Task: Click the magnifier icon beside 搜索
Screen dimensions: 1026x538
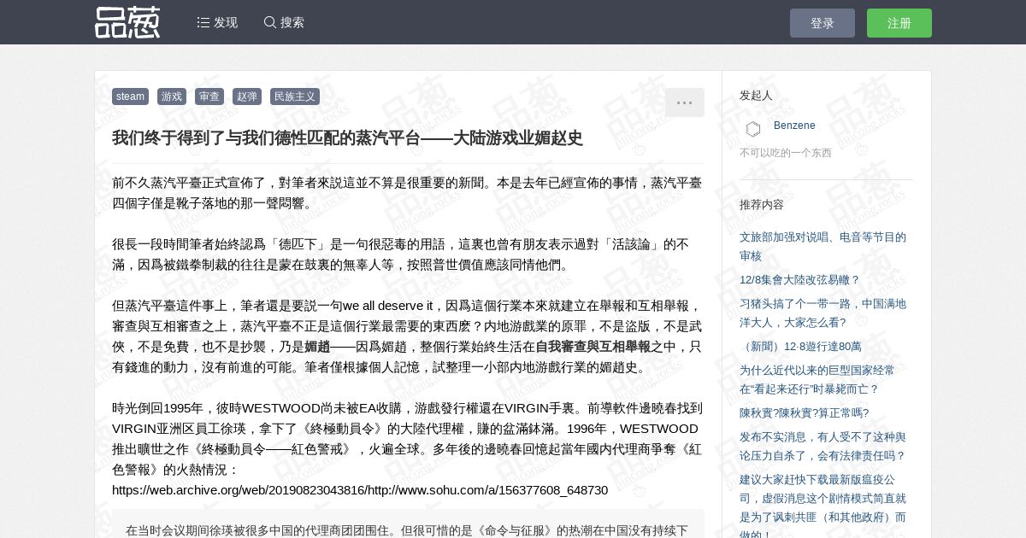Action: 270,22
